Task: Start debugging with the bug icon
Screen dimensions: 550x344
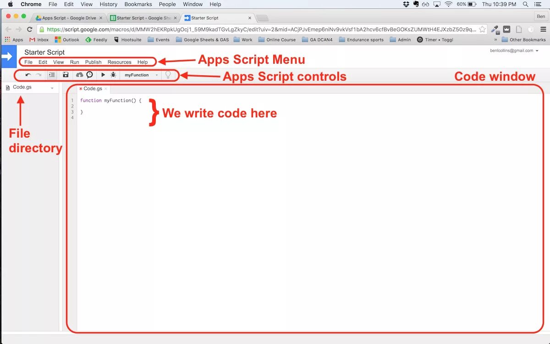Action: click(x=113, y=75)
